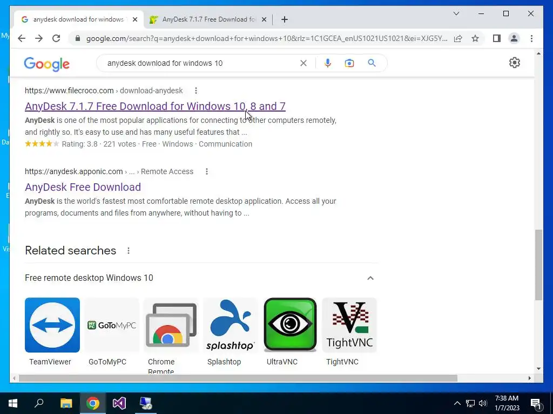Open the taskbar clock 7:38 AM
This screenshot has width=553, height=414.
[x=507, y=403]
